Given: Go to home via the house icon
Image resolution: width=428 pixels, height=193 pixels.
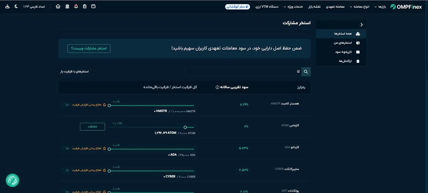Looking at the screenshot, I should point(58,6).
